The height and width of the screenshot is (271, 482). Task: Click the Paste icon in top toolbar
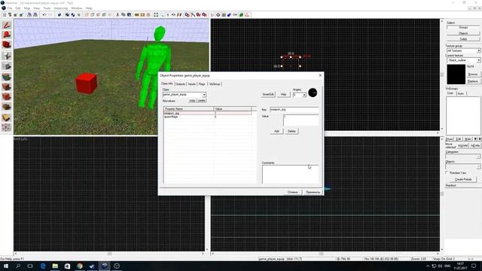[x=129, y=15]
